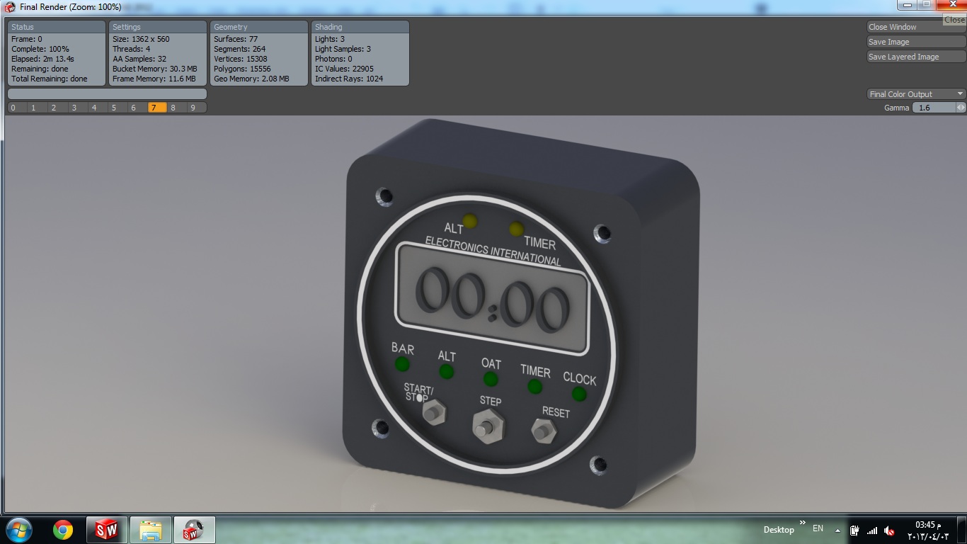The image size is (967, 544).
Task: Click the Gamma value field 1.6
Action: [x=934, y=108]
